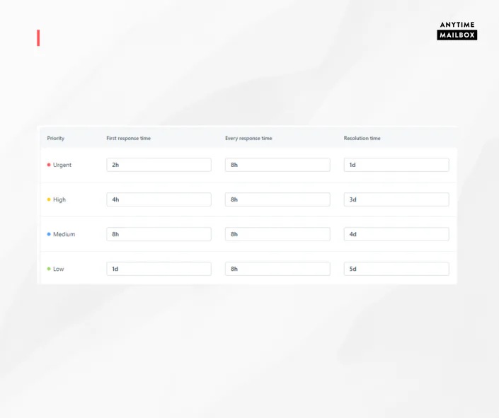The image size is (499, 418).
Task: Edit Medium resolution time field showing 4d
Action: (396, 234)
